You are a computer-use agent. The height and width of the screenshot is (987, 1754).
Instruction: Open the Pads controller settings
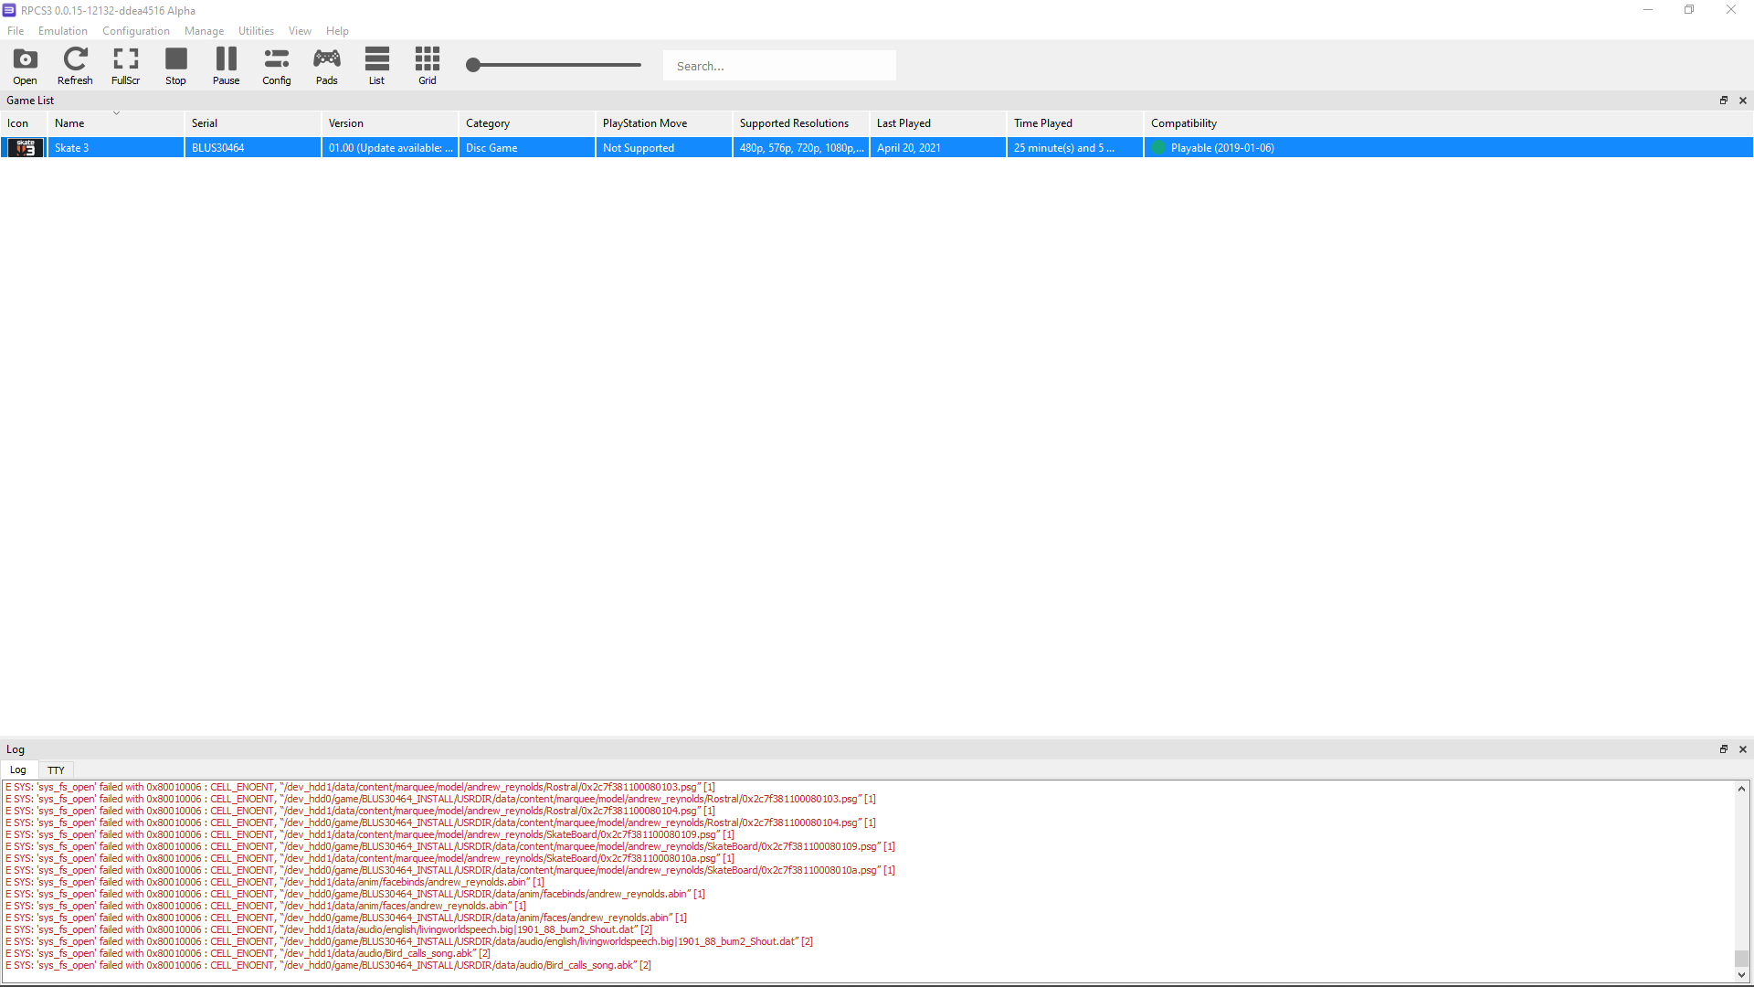coord(326,65)
